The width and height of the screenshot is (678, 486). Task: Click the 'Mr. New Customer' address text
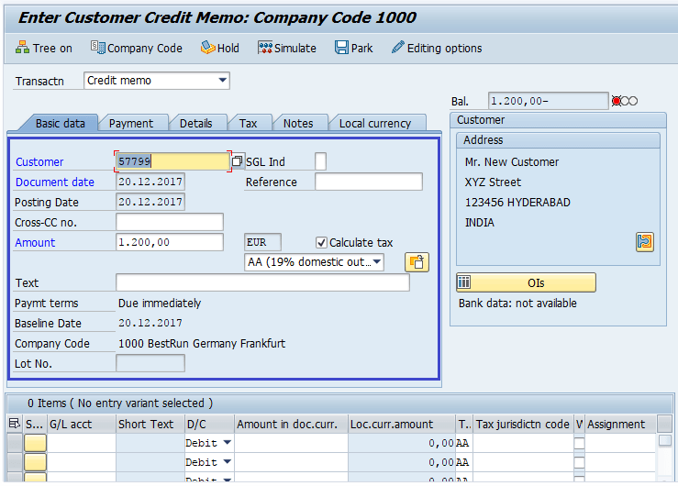512,162
